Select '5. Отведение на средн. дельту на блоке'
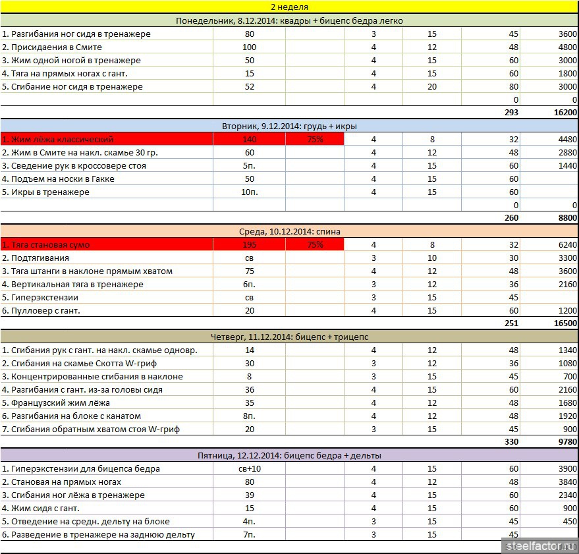This screenshot has height=554, width=579. (x=107, y=522)
